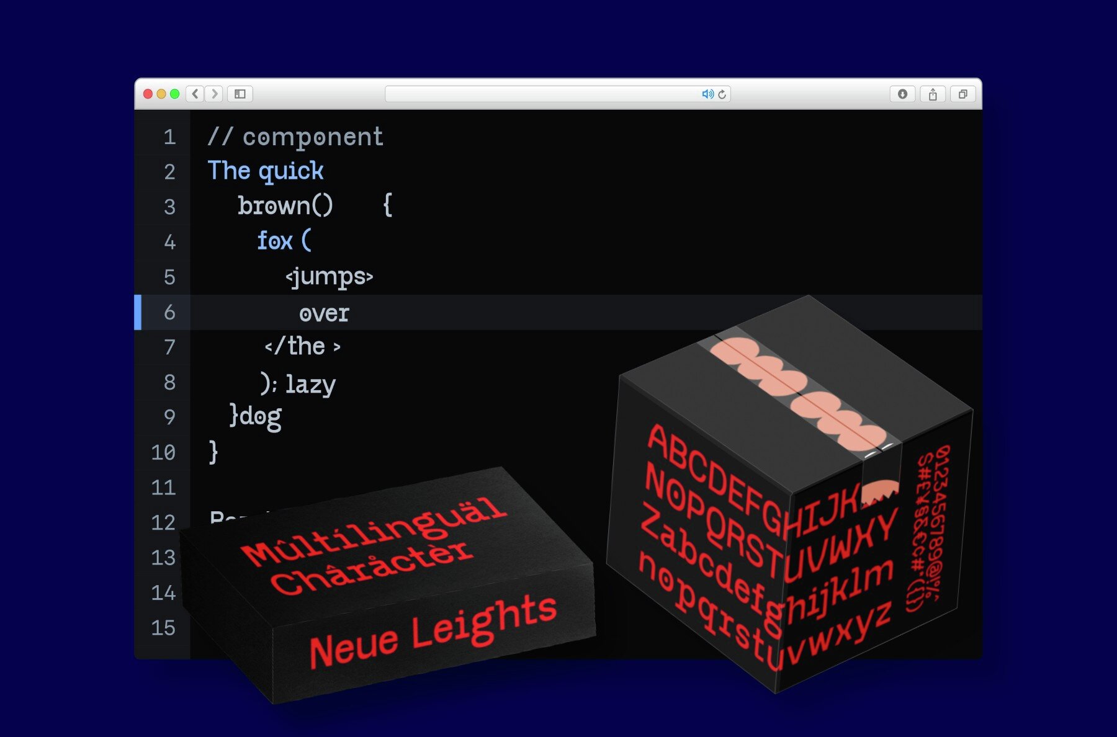
Task: Click the '<jumps>' tag on line 5
Action: [330, 277]
